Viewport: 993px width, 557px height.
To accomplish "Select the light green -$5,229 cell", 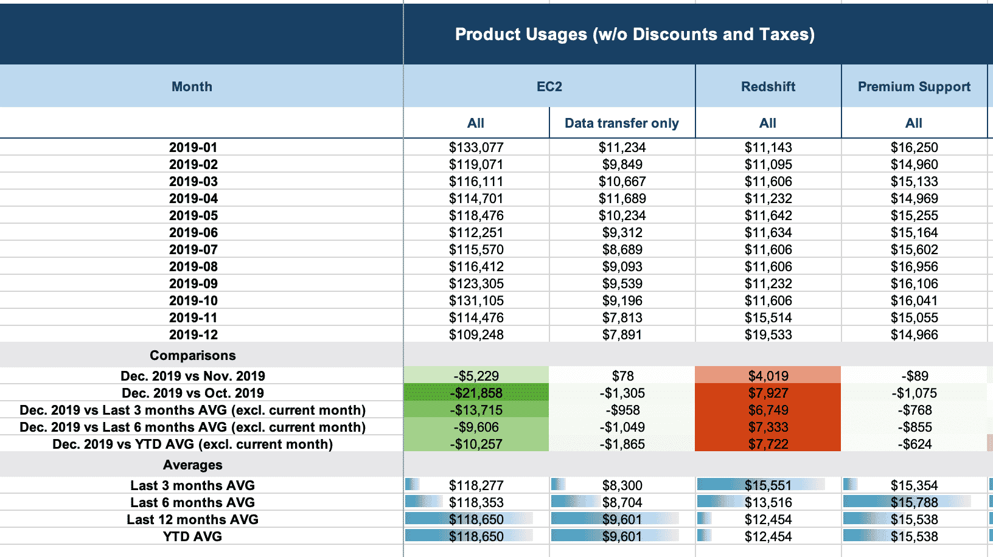I will click(x=476, y=376).
